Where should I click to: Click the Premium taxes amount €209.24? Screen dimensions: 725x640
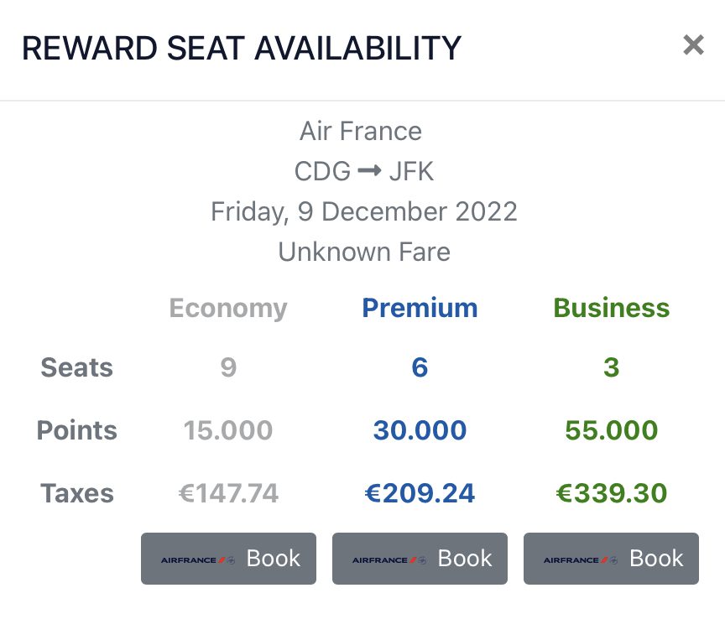tap(420, 493)
